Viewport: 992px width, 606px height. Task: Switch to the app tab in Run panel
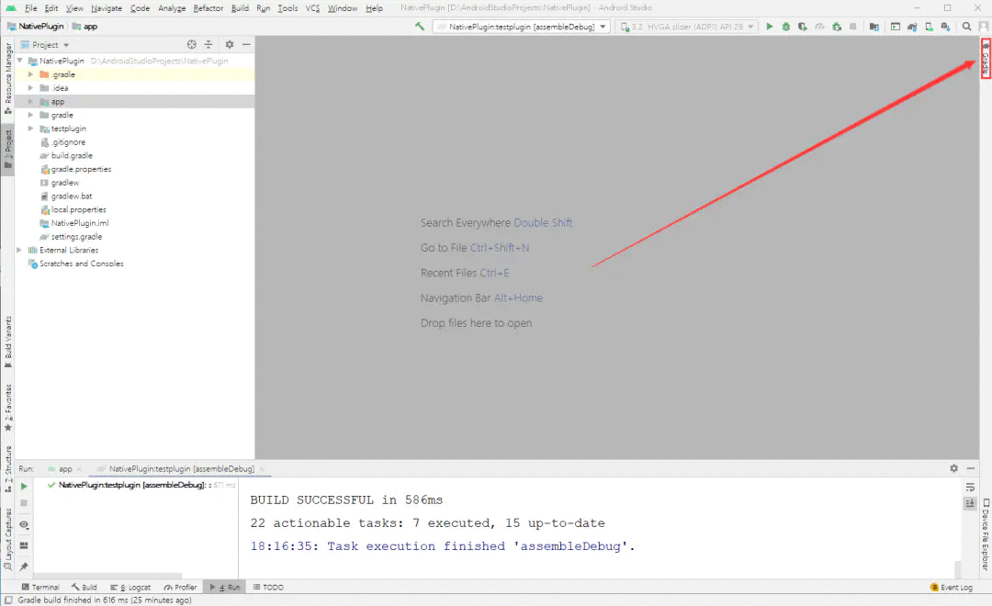[x=64, y=469]
